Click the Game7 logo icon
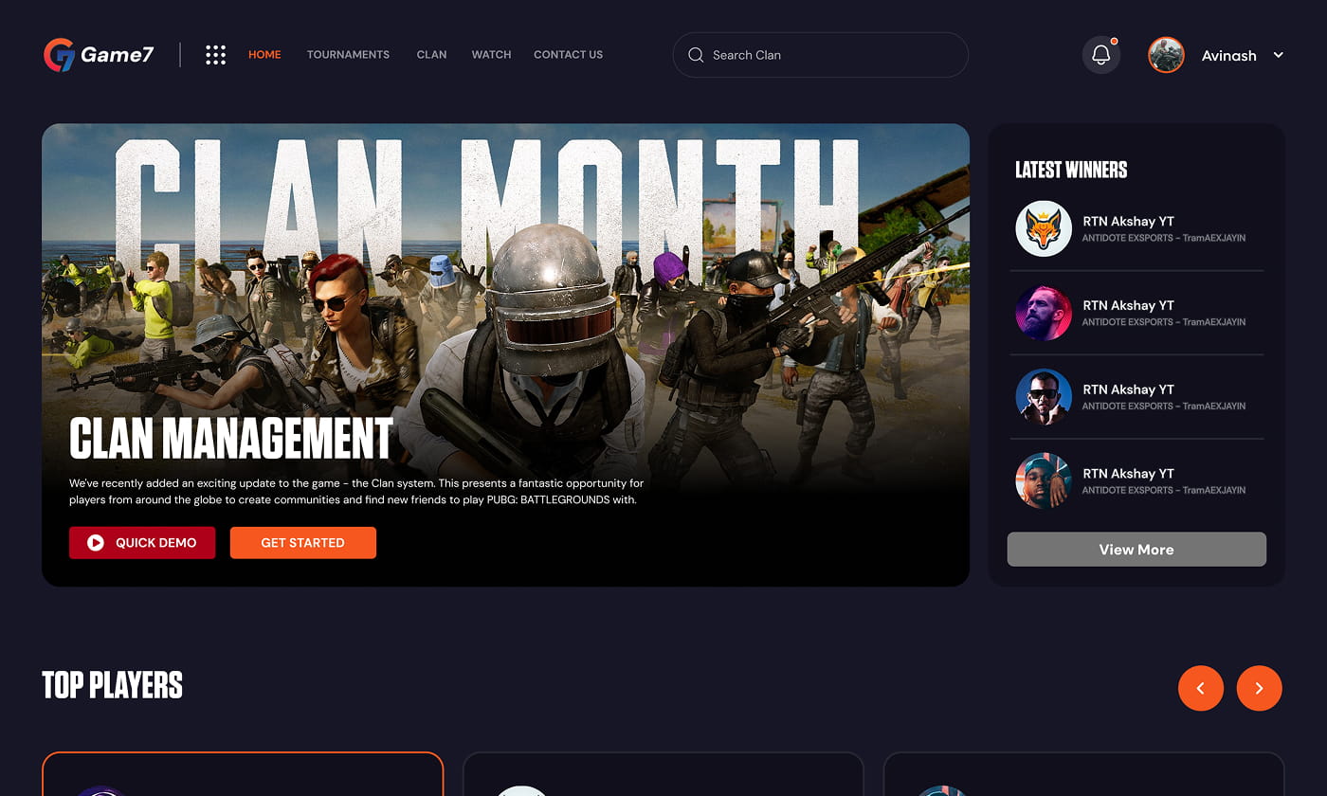The image size is (1327, 796). [59, 55]
